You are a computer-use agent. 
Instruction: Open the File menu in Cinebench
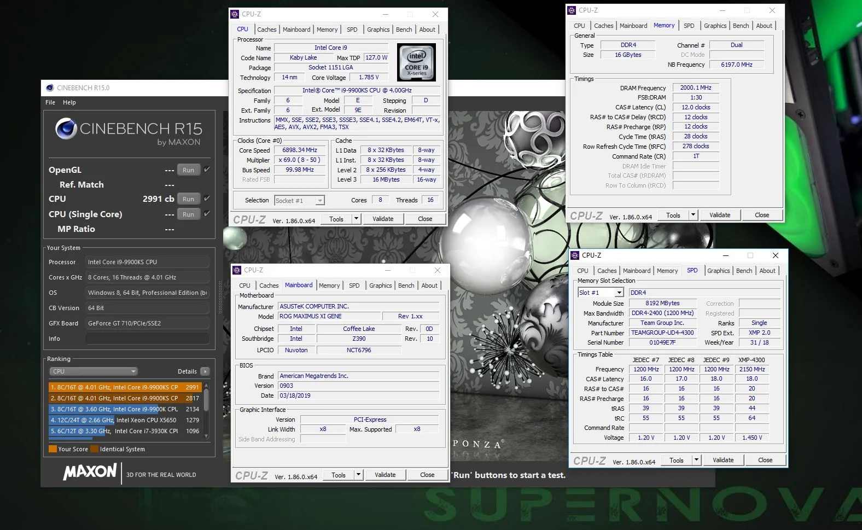point(50,102)
